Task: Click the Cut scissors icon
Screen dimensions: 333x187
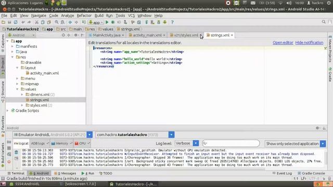Action: [x=36, y=22]
